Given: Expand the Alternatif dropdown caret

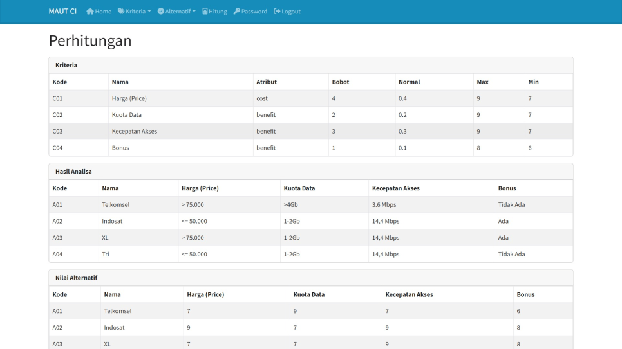Looking at the screenshot, I should 194,12.
